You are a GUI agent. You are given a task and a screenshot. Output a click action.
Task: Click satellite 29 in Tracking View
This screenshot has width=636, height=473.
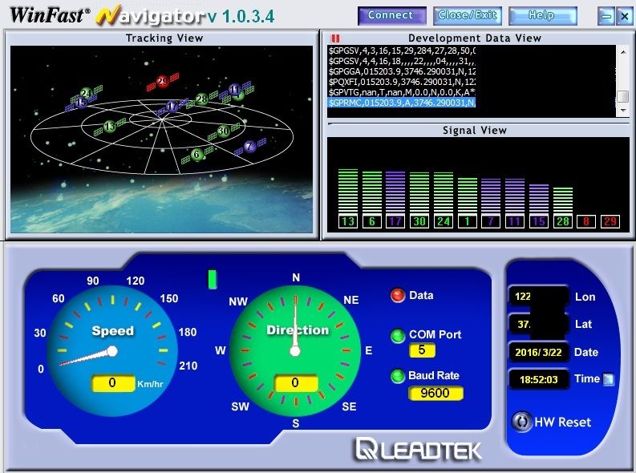(163, 82)
